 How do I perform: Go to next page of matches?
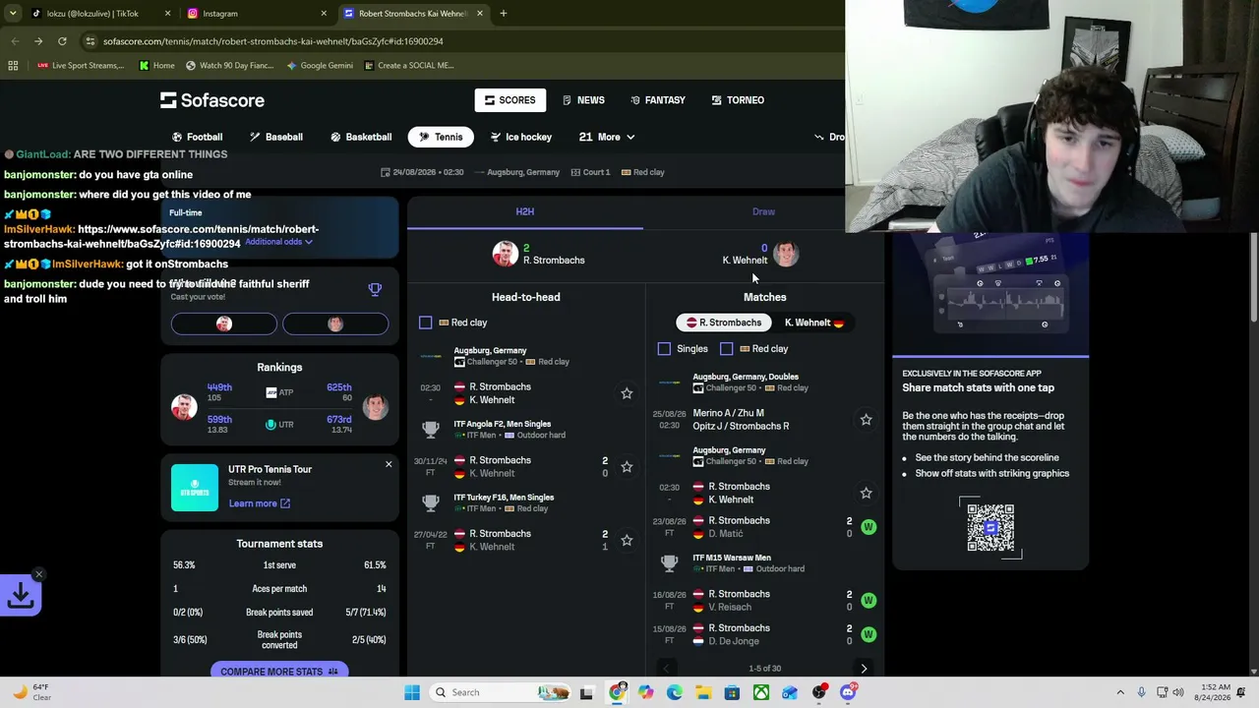[x=864, y=669]
